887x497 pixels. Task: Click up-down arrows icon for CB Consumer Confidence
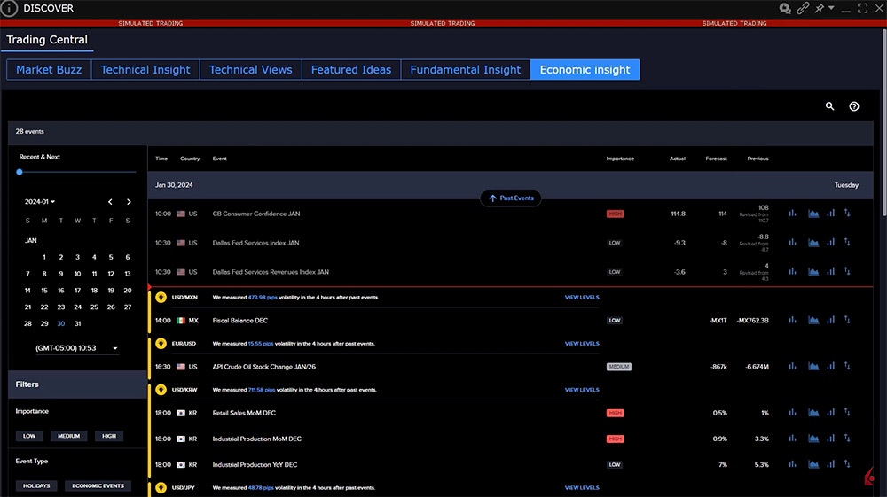tap(847, 214)
